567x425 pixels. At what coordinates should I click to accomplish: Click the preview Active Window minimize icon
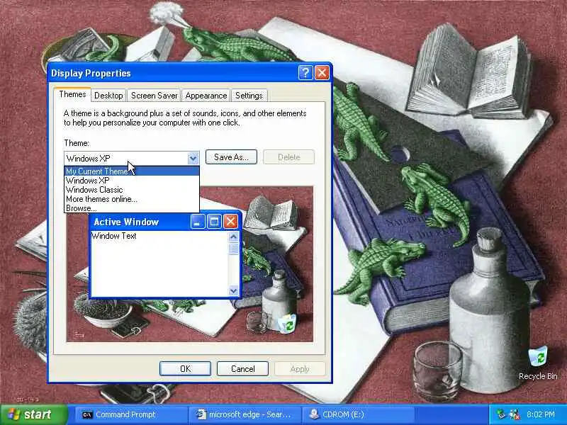click(198, 222)
